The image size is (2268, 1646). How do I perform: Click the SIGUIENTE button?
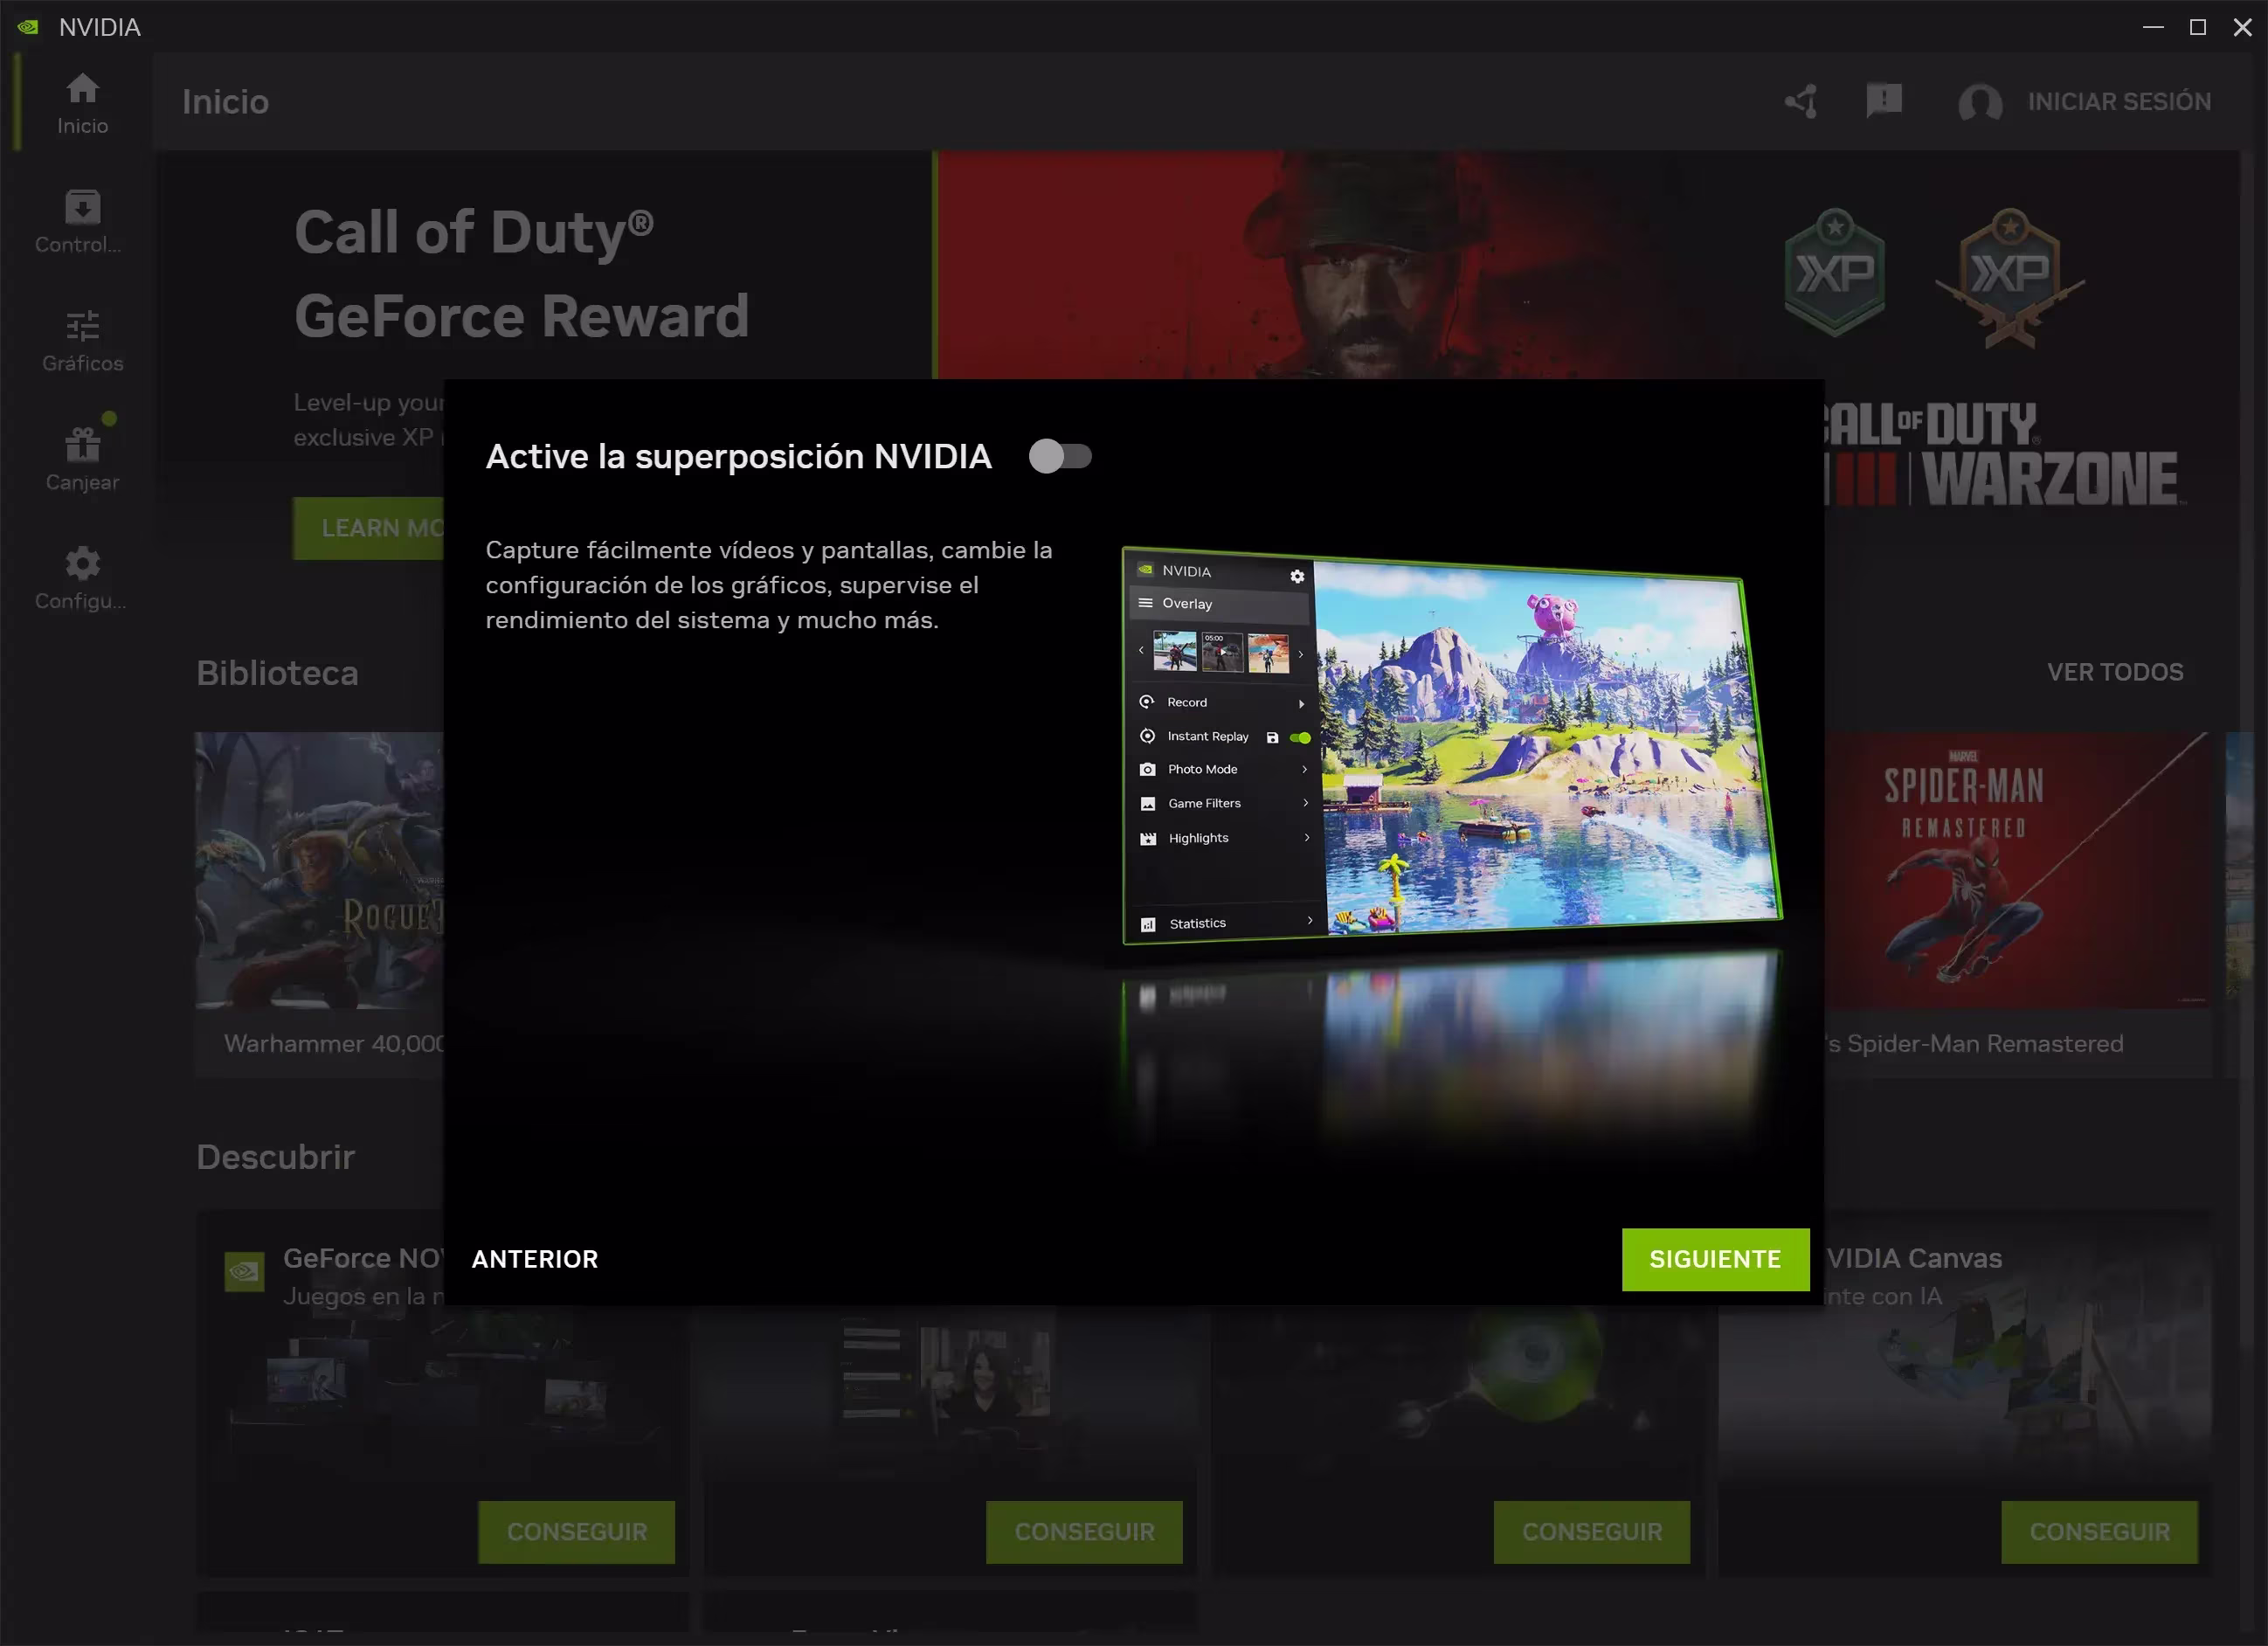[1715, 1259]
